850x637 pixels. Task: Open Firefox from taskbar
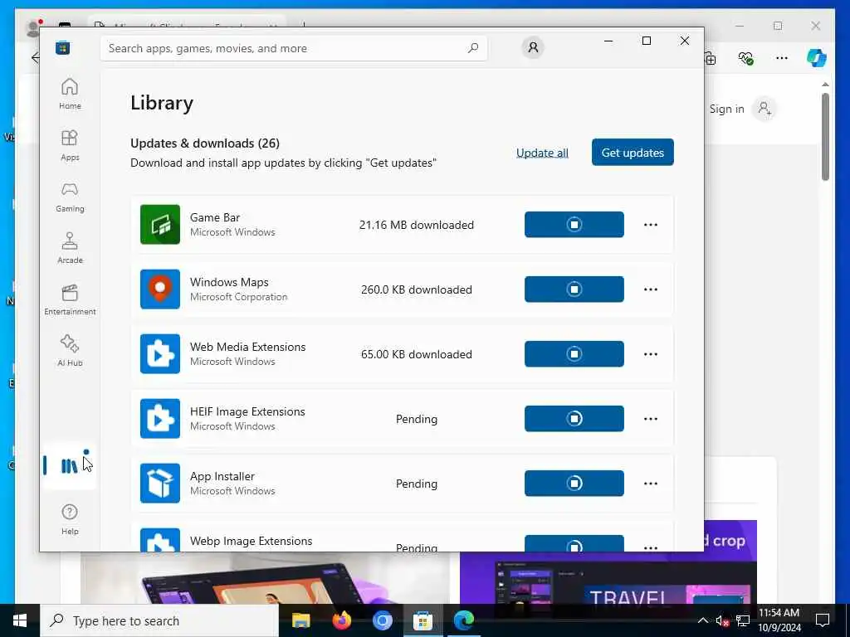coord(341,620)
